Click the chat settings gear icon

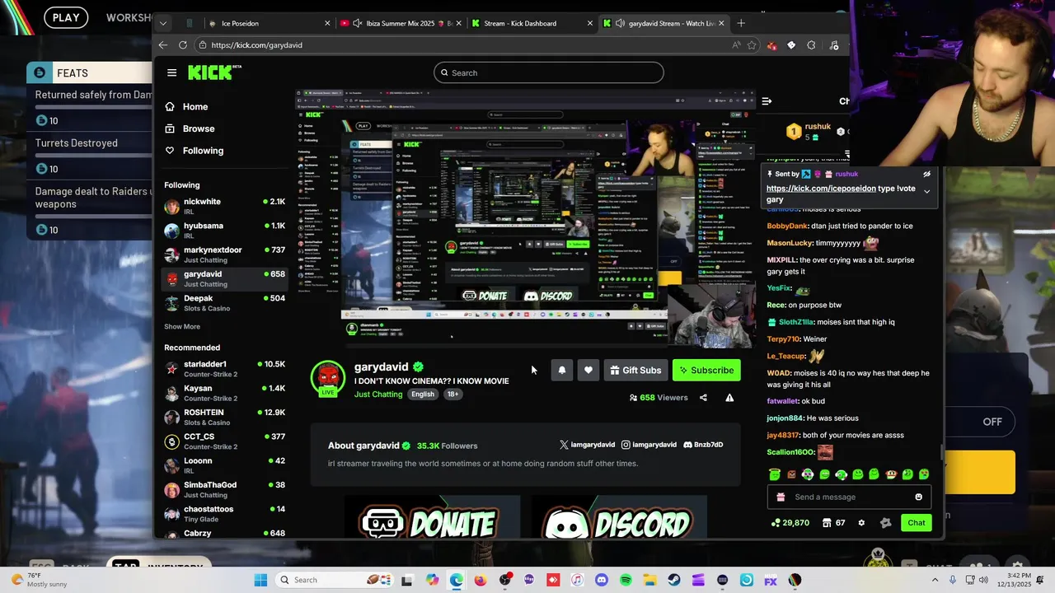pyautogui.click(x=861, y=523)
